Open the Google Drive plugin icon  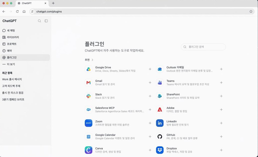(88, 69)
